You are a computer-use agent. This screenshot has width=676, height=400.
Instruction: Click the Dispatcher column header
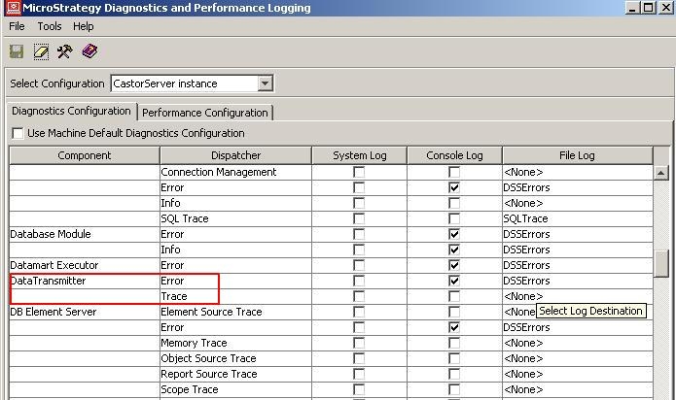coord(235,155)
